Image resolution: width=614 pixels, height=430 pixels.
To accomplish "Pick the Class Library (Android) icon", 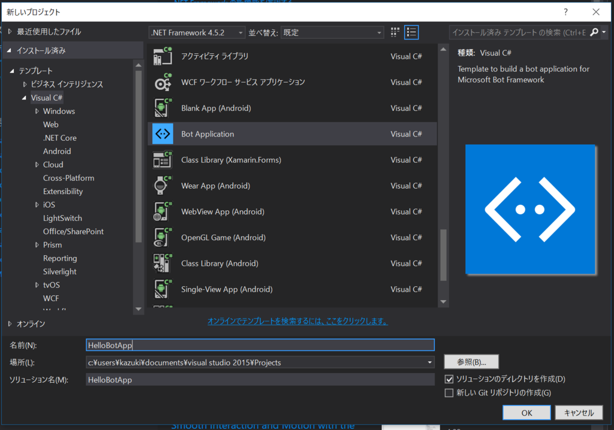I will pos(162,264).
